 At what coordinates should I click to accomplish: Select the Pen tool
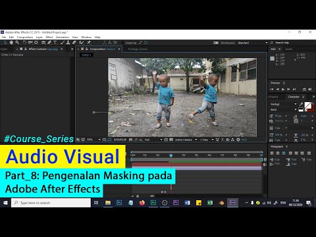click(49, 43)
